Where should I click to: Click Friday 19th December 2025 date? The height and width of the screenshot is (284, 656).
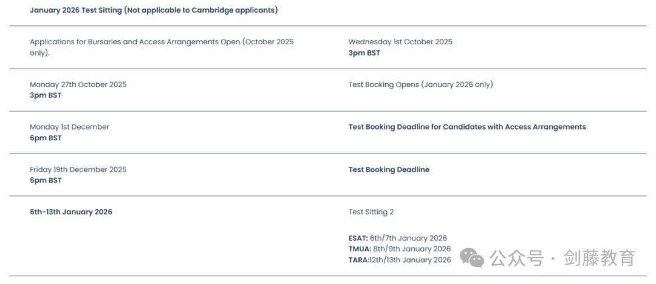coord(78,169)
